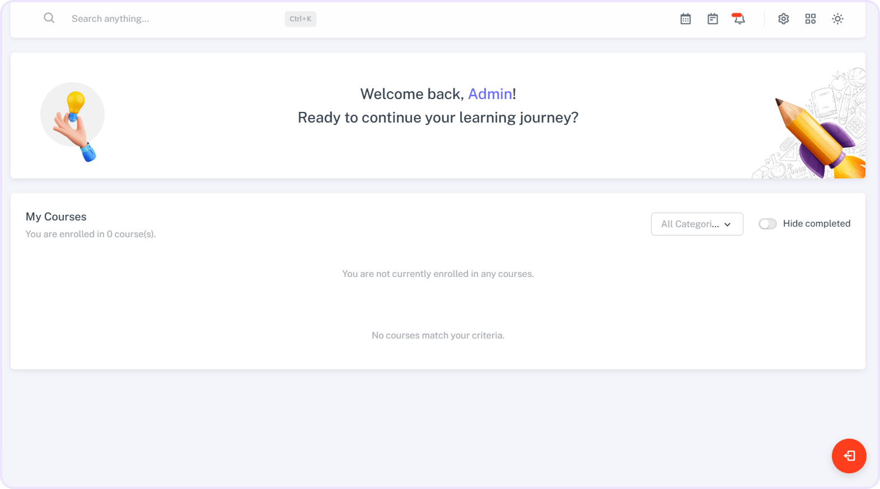The image size is (880, 489).
Task: Click the red floating logout button
Action: click(x=849, y=456)
